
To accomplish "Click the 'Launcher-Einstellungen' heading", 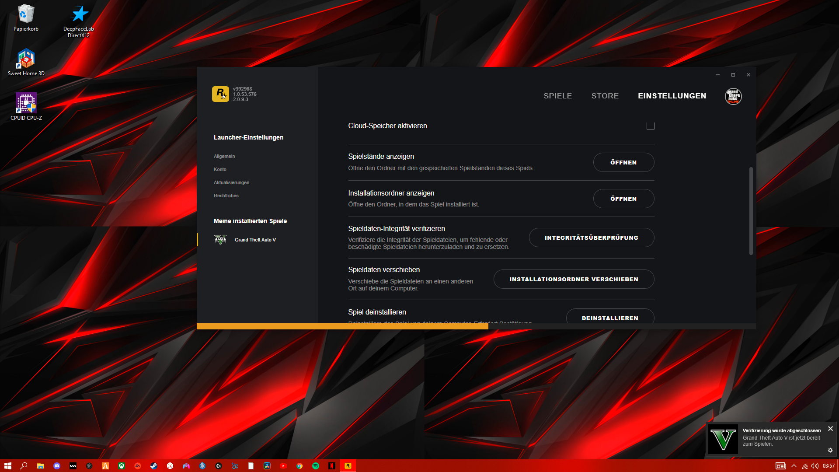I will [x=248, y=137].
